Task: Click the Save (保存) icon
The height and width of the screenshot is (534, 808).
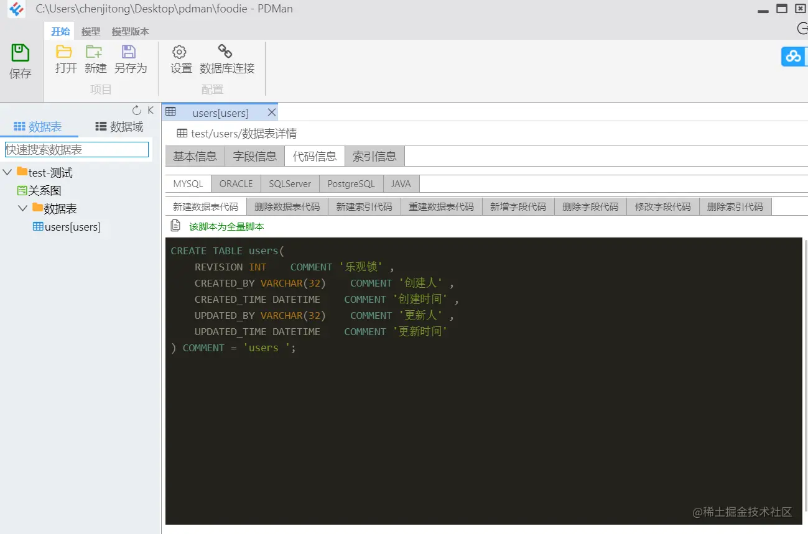Action: (21, 53)
